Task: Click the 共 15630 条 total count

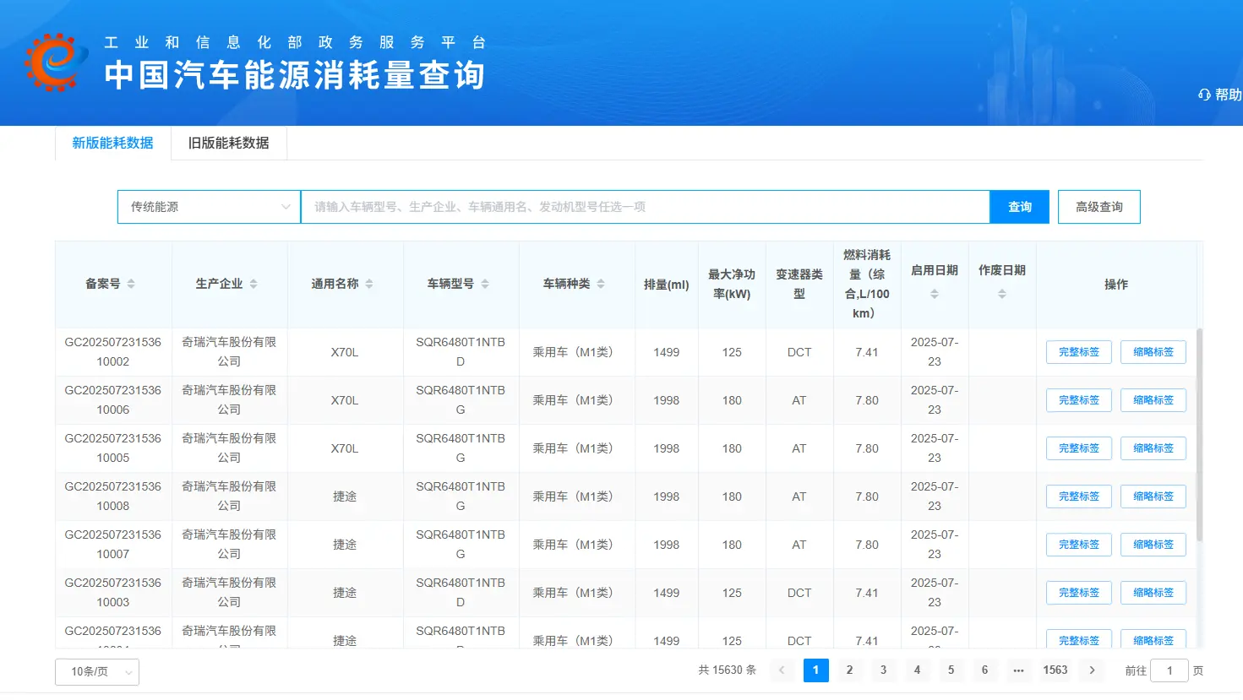Action: click(x=727, y=670)
